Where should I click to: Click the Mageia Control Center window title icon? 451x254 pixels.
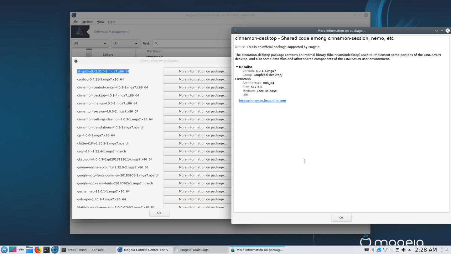click(74, 15)
